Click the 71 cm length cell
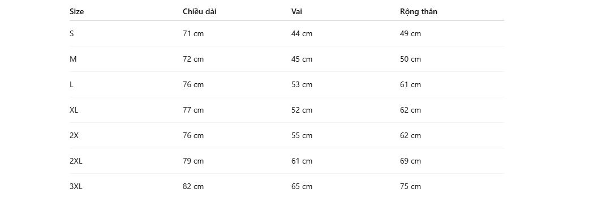The height and width of the screenshot is (210, 602). tap(193, 33)
